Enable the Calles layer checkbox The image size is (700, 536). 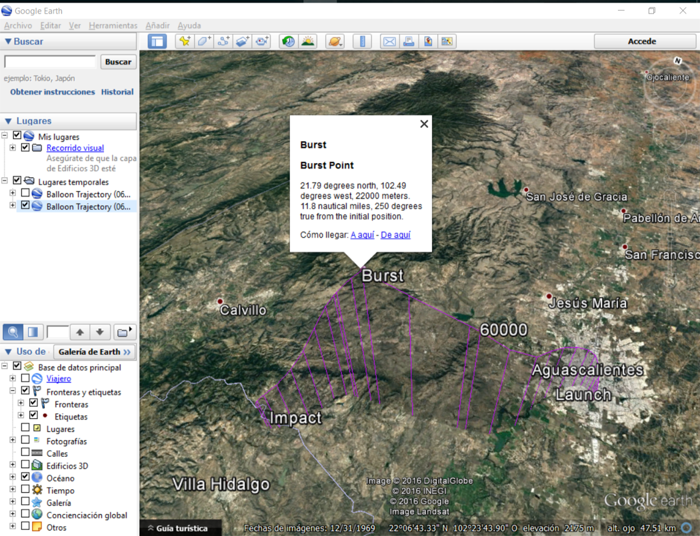(x=25, y=452)
